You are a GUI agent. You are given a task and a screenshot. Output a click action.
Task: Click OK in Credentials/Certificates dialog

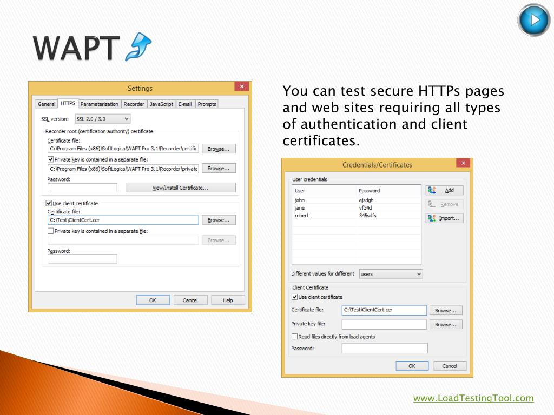[412, 366]
